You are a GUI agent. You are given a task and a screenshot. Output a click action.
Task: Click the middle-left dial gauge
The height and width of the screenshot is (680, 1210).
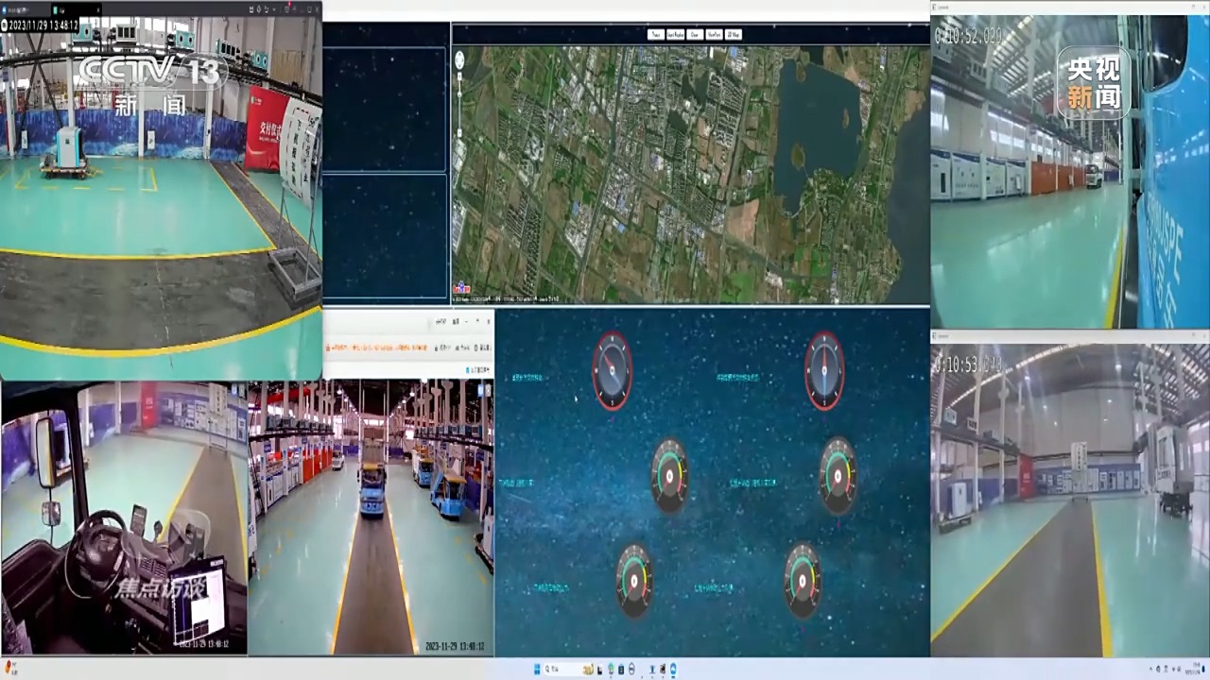(669, 475)
